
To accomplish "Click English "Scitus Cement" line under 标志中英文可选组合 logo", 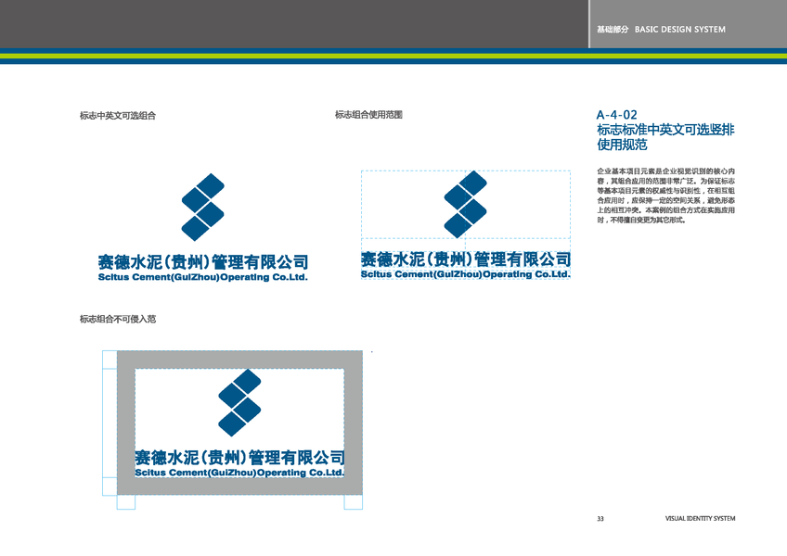I will [202, 277].
